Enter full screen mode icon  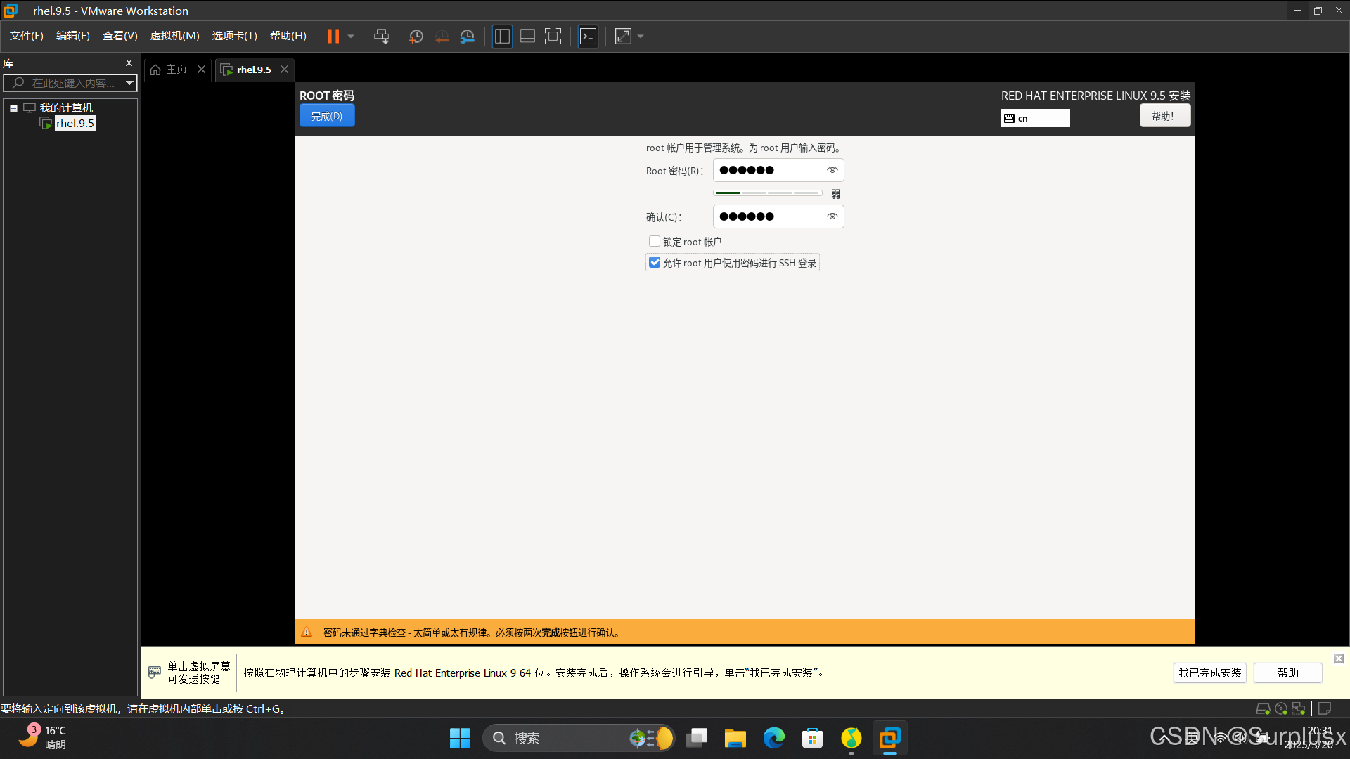553,37
